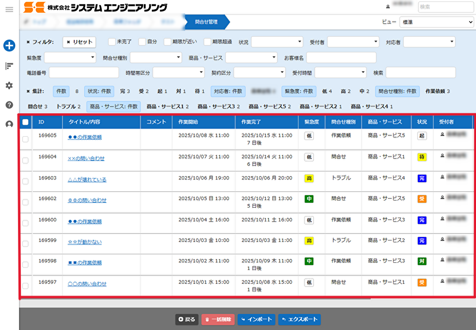The width and height of the screenshot is (476, 330).
Task: Click the yellow 待 status badge
Action: [421, 157]
